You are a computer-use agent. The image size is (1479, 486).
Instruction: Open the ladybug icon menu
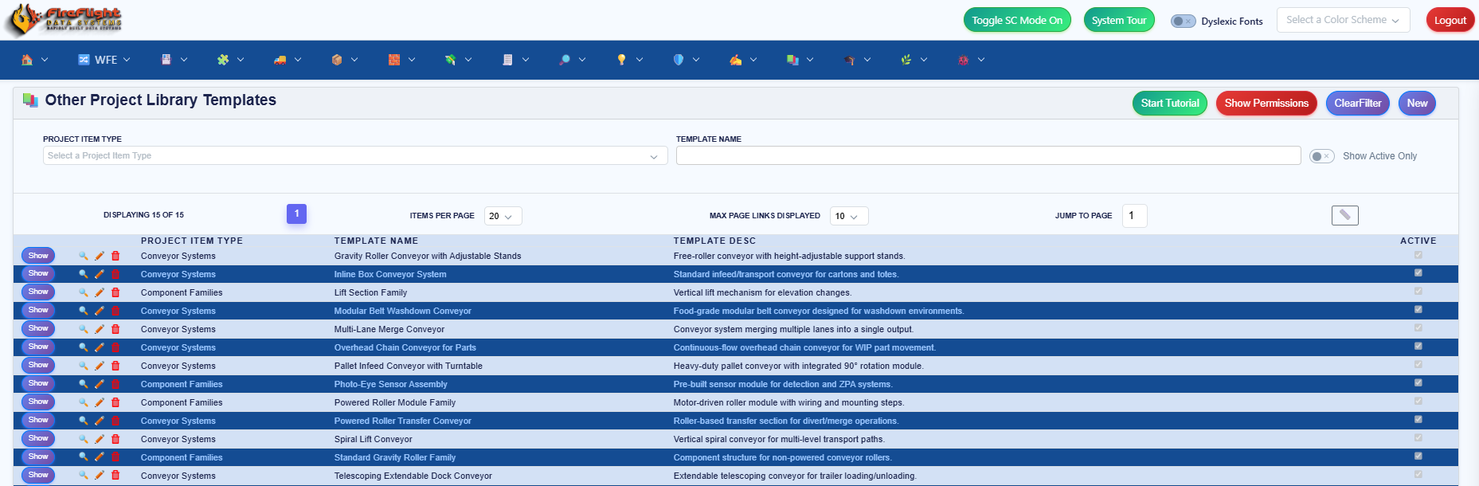click(x=971, y=60)
